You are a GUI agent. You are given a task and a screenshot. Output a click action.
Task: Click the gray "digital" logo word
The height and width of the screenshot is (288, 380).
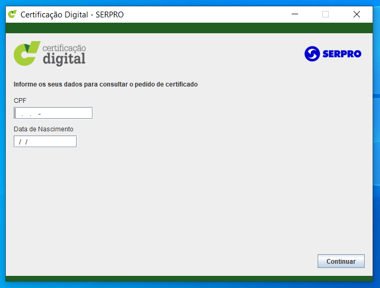(x=63, y=59)
